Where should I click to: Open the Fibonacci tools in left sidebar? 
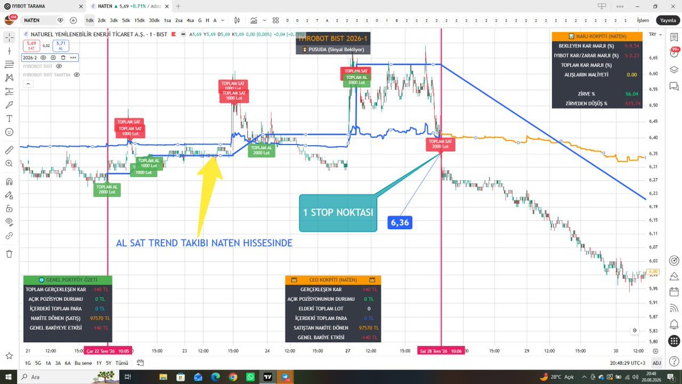9,63
